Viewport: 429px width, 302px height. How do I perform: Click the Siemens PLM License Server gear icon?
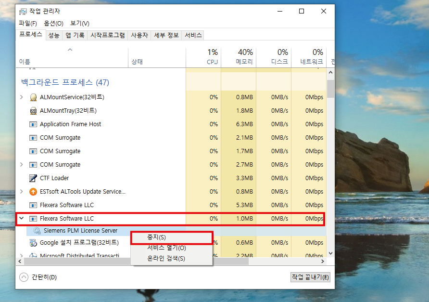(x=37, y=231)
